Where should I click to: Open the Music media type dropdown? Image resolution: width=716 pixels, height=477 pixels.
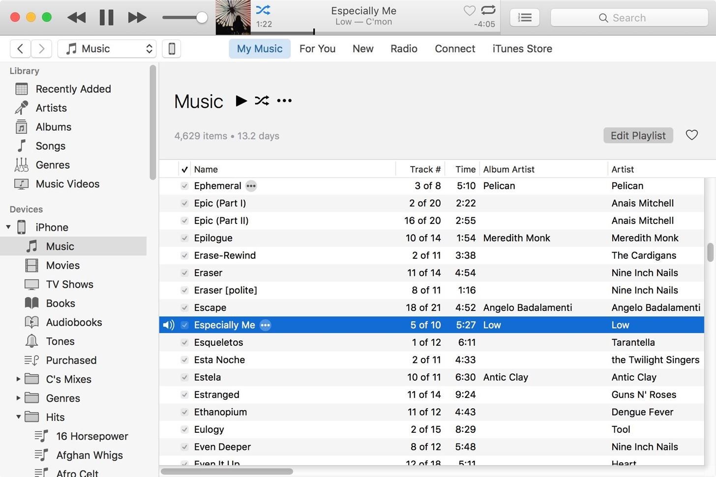(107, 49)
